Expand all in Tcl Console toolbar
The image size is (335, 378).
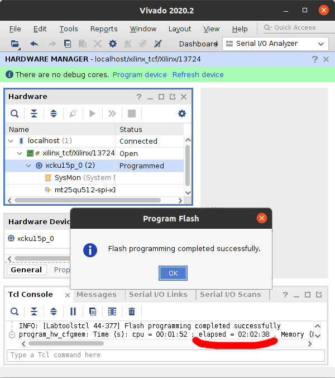[54, 311]
